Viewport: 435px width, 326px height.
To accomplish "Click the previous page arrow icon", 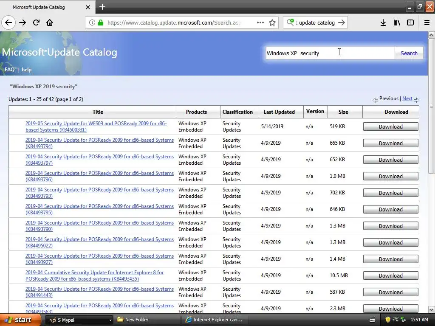I will coord(376,100).
